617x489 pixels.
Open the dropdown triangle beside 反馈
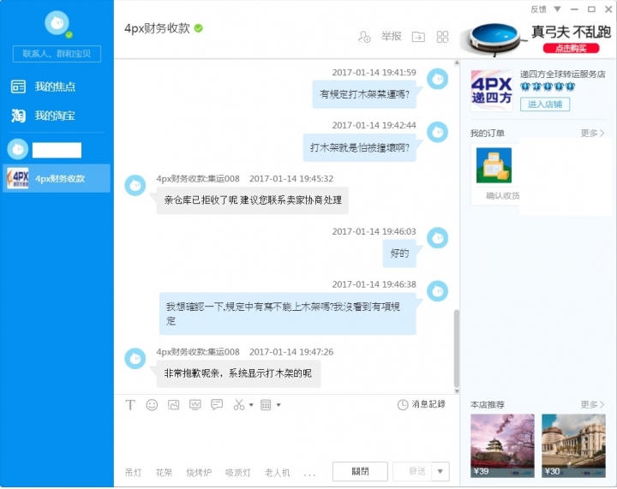coord(557,9)
